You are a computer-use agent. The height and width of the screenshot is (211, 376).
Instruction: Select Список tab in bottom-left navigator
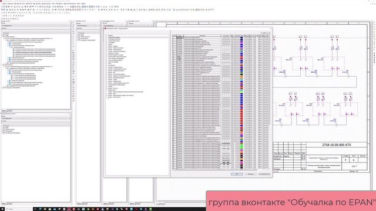9,203
